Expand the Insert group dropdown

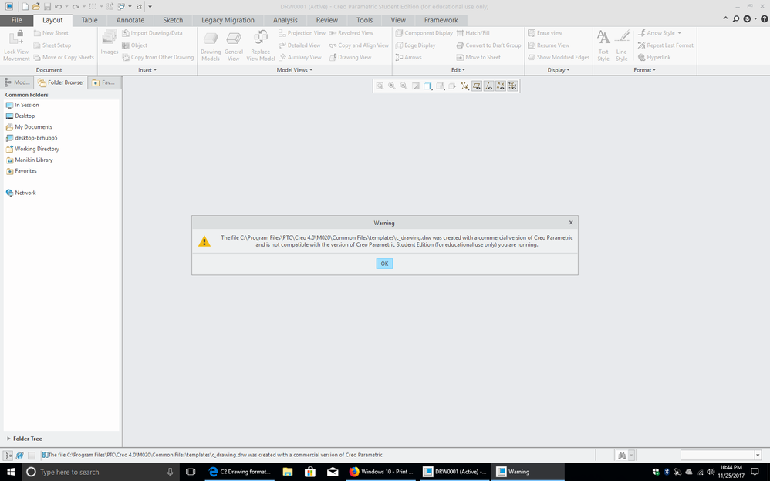point(147,70)
